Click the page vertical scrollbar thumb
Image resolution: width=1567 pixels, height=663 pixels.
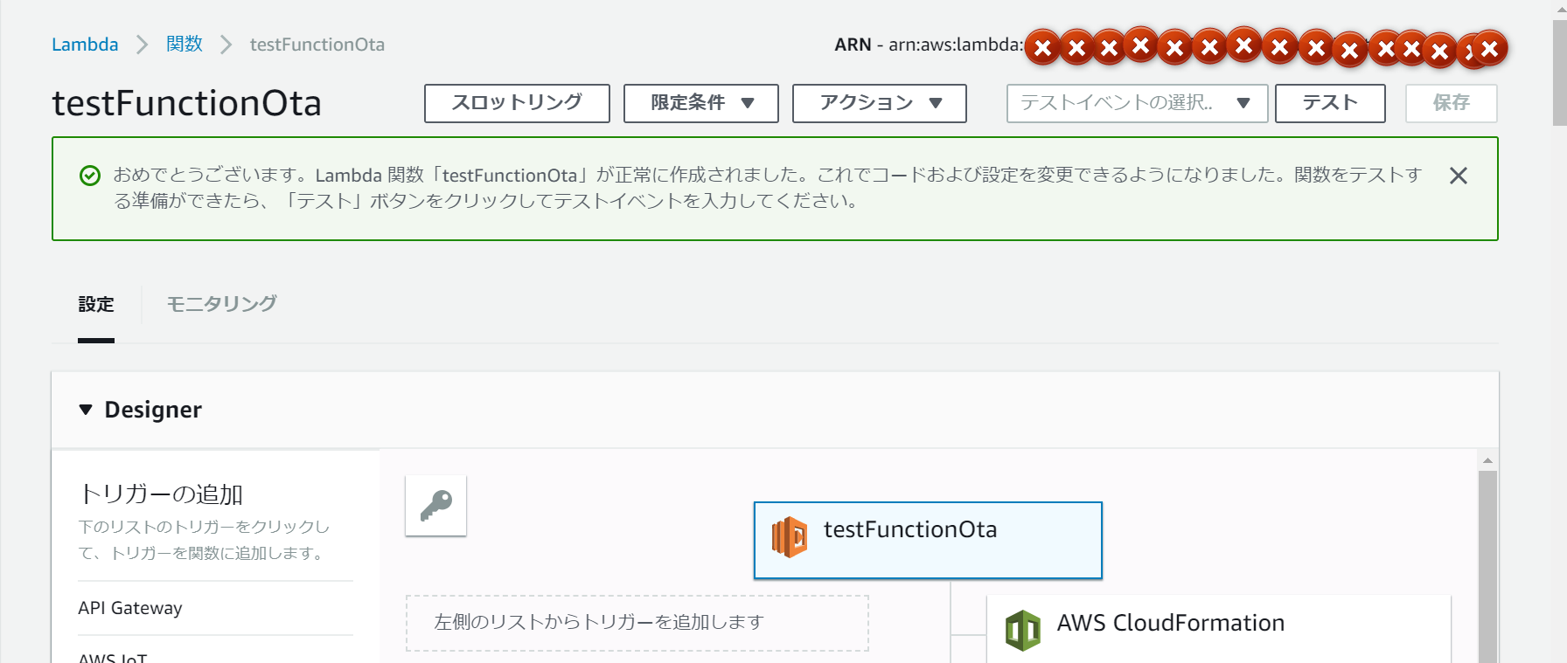[x=1559, y=73]
